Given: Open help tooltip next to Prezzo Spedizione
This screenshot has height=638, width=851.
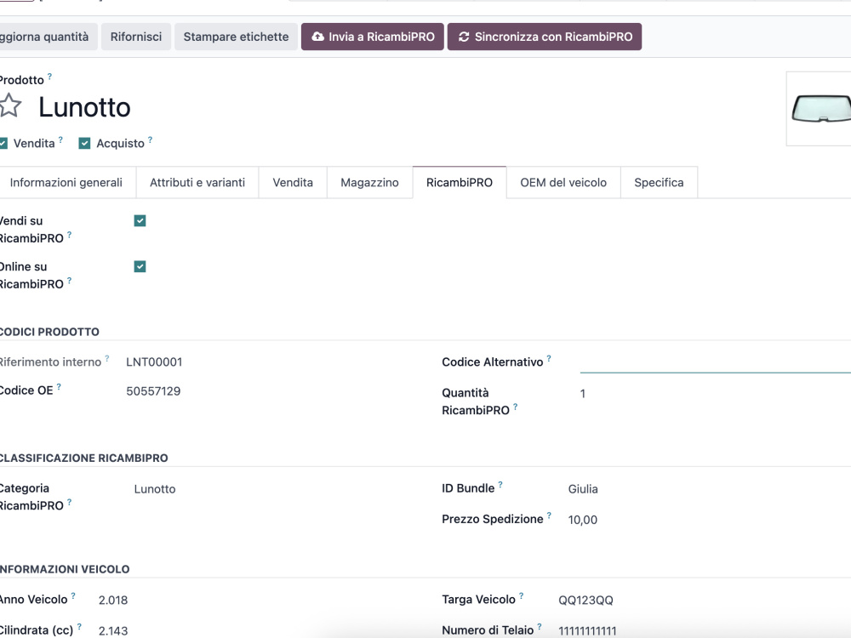Looking at the screenshot, I should (x=549, y=516).
